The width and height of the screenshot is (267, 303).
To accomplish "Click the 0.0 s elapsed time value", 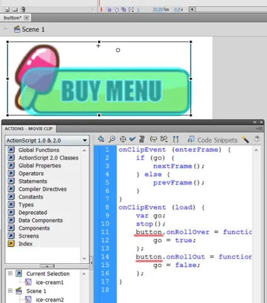I will [x=178, y=9].
